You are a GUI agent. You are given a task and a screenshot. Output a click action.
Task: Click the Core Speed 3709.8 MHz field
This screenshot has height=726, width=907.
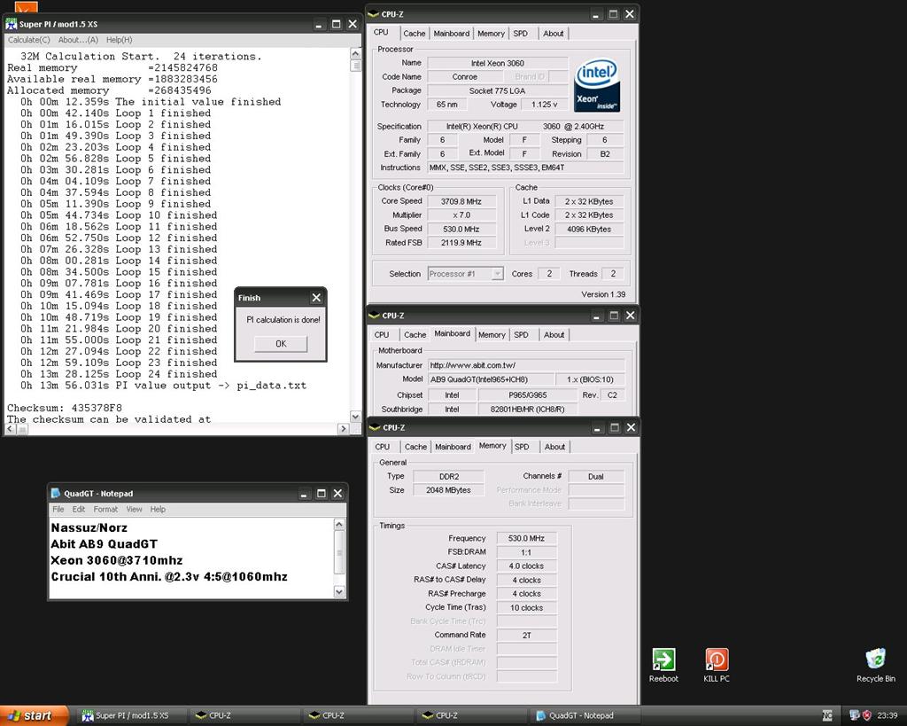[461, 201]
